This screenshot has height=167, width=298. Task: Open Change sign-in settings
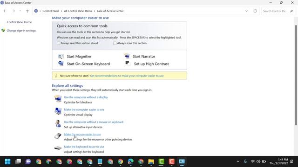click(x=21, y=31)
